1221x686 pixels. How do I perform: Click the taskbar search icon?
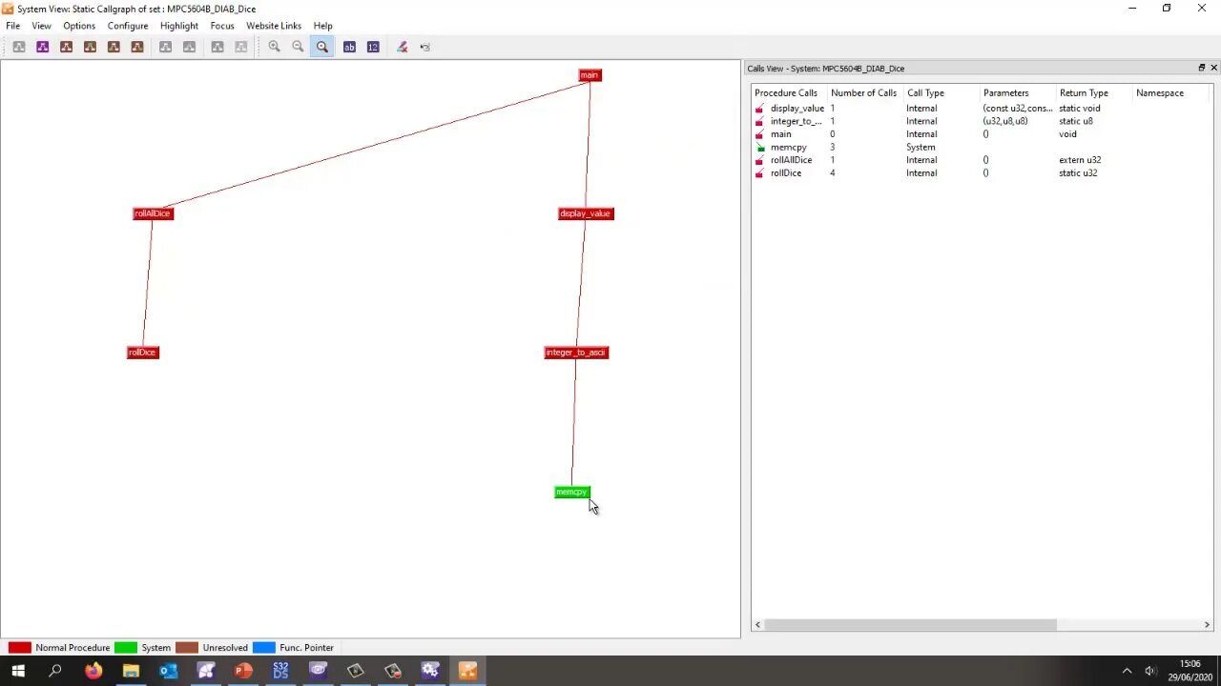click(x=55, y=672)
